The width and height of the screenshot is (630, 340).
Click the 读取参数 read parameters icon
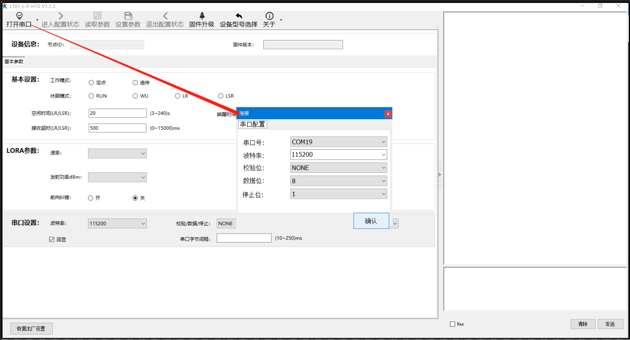coord(98,16)
